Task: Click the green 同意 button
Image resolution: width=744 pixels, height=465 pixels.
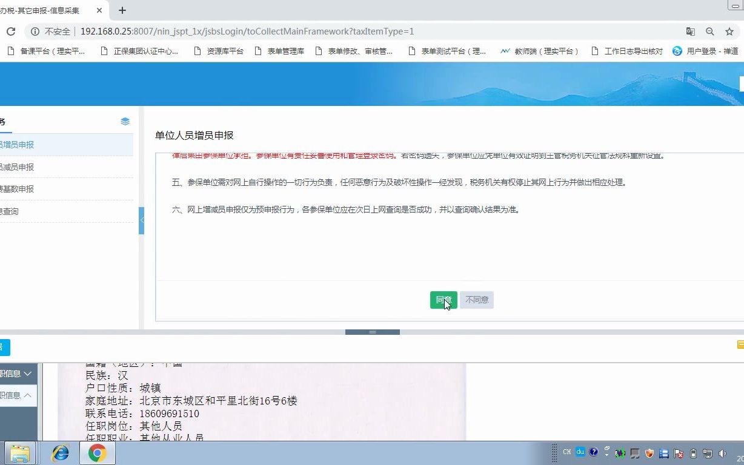Action: click(443, 300)
